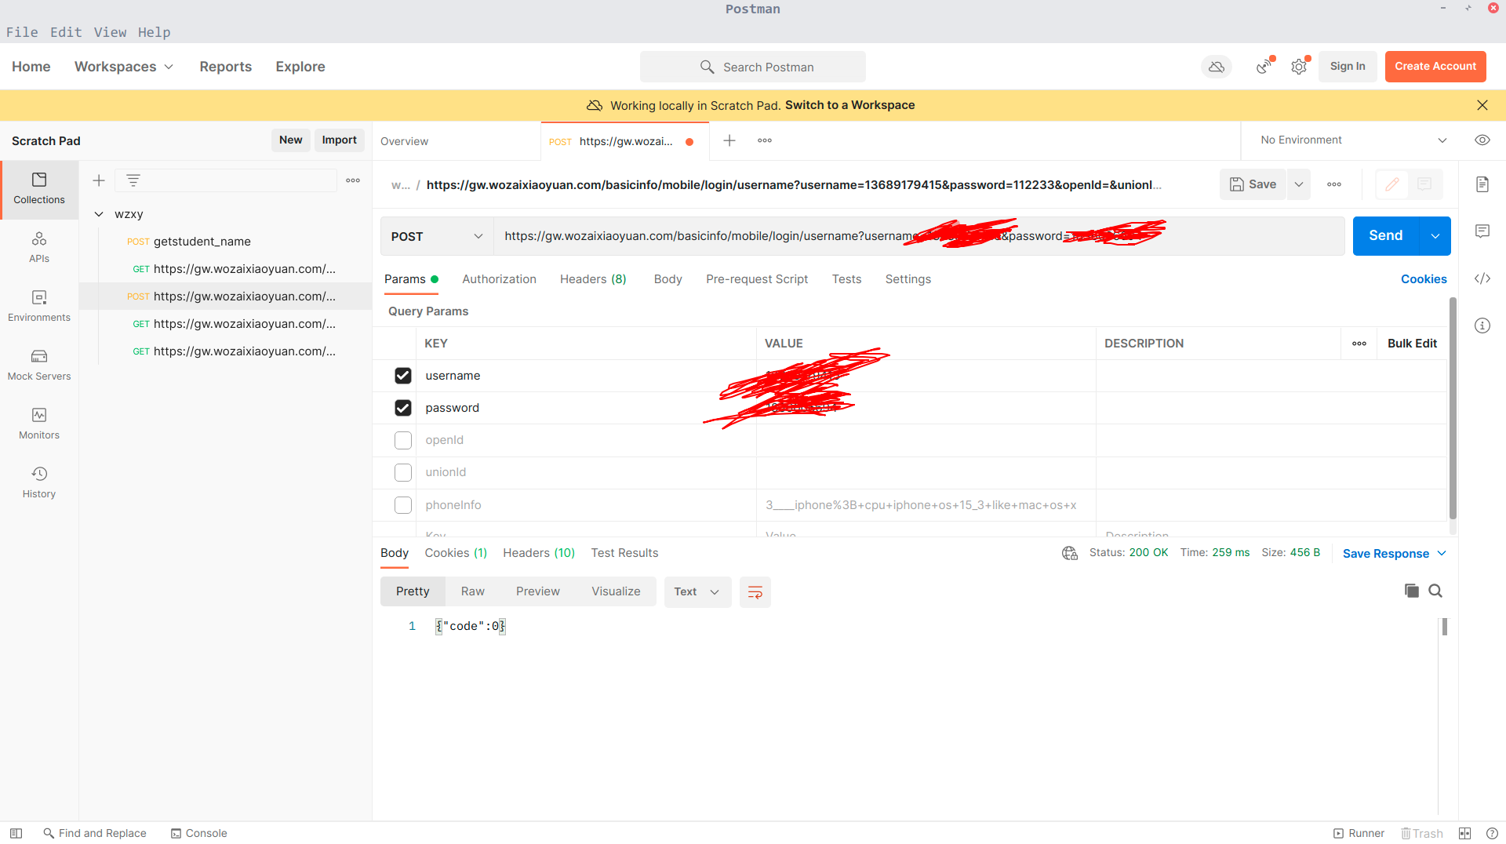Open query params column options menu
This screenshot has width=1506, height=844.
1359,344
